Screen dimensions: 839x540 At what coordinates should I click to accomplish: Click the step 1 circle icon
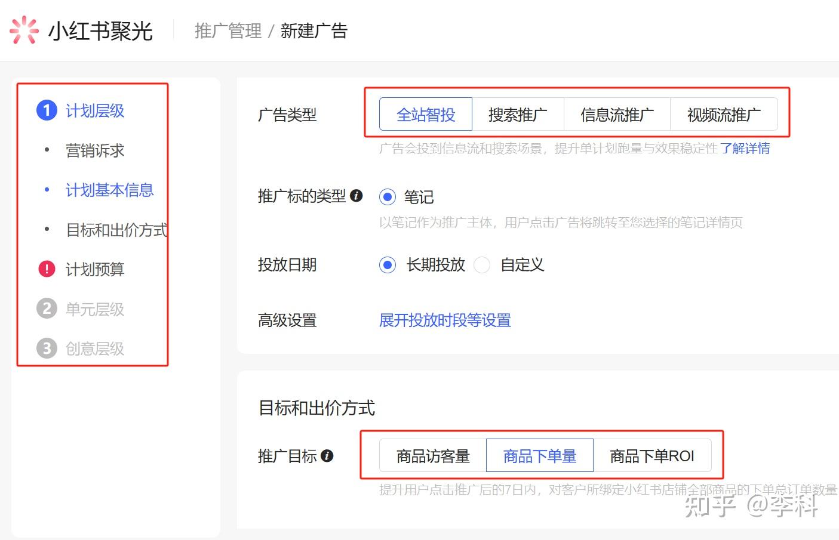(47, 110)
